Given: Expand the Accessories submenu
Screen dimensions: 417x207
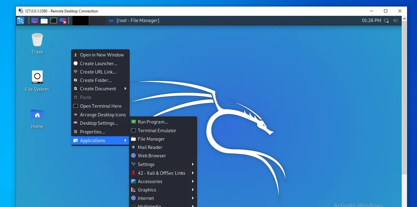Looking at the screenshot, I should pos(150,181).
